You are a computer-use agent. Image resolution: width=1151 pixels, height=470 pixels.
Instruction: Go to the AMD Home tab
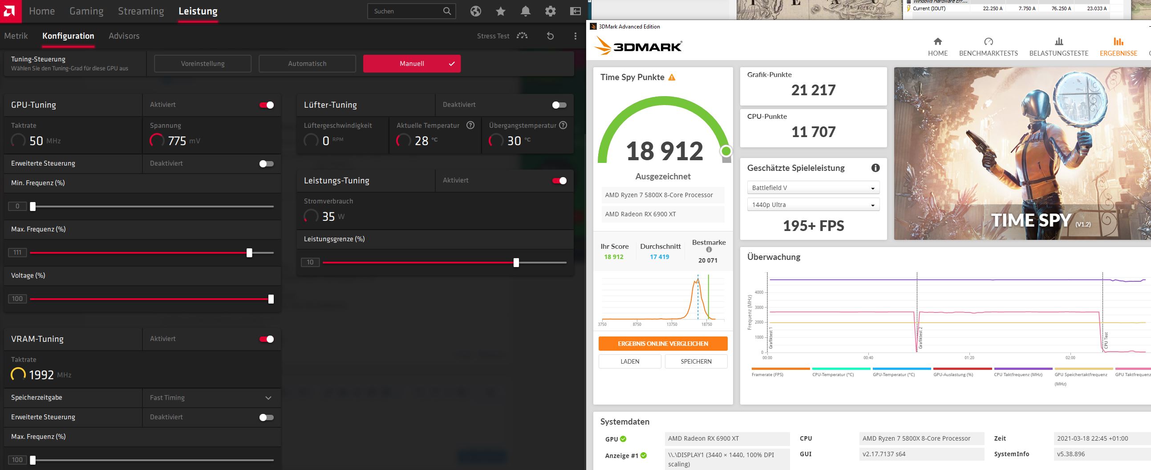coord(42,11)
